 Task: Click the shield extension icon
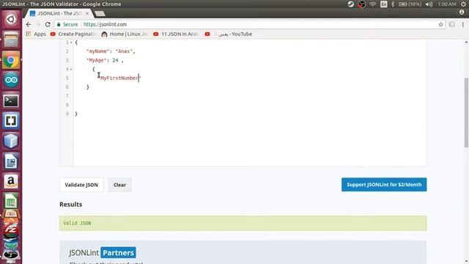452,24
